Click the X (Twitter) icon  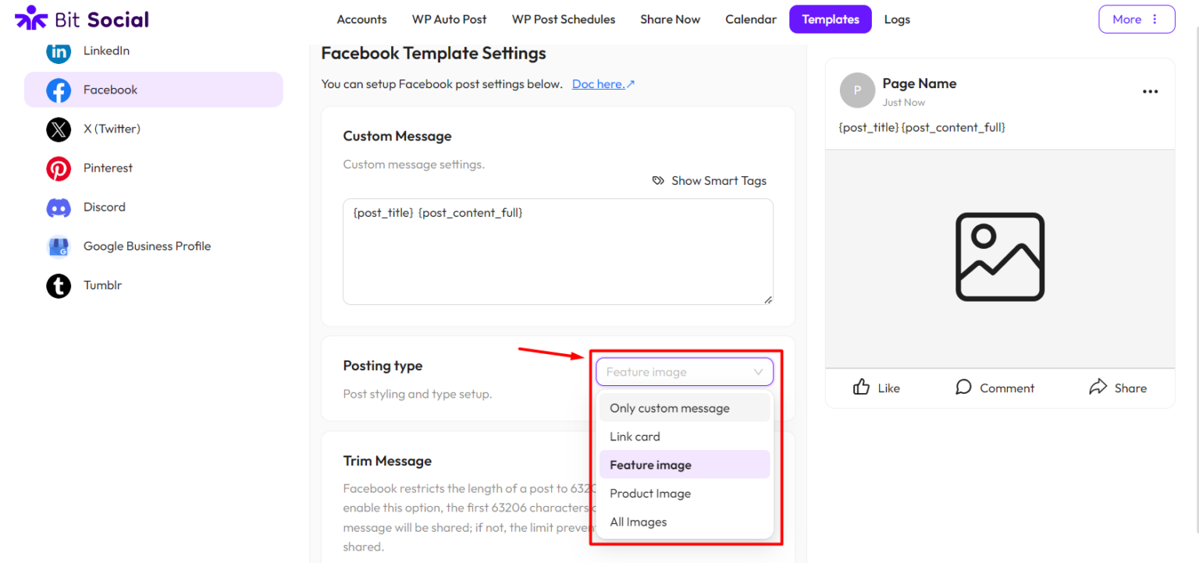[59, 129]
